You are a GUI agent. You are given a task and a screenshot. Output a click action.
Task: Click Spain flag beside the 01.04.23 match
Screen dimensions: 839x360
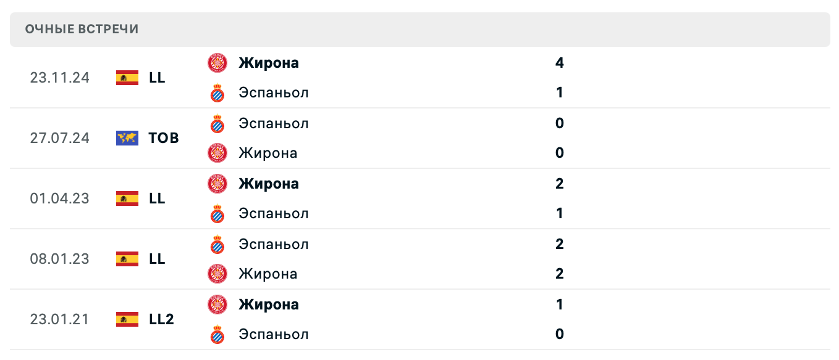[x=127, y=198]
